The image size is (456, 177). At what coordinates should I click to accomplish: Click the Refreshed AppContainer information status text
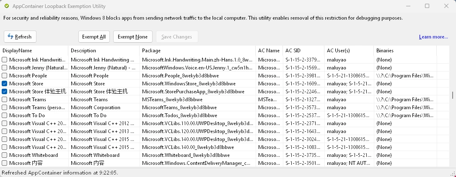point(60,173)
